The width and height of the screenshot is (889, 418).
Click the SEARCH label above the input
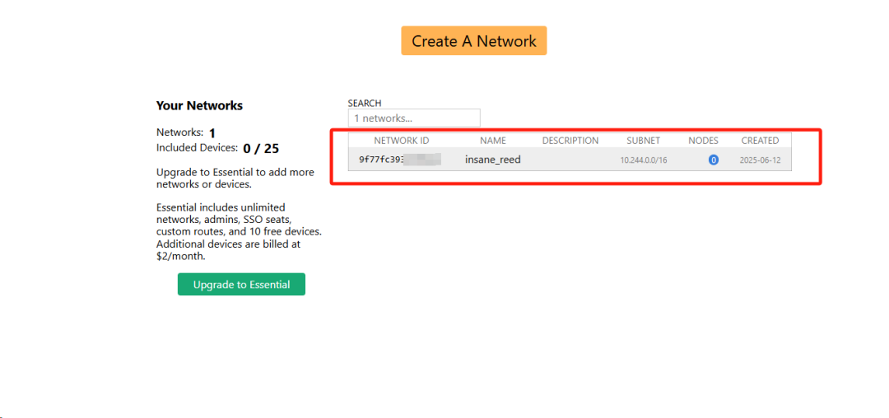pyautogui.click(x=364, y=104)
